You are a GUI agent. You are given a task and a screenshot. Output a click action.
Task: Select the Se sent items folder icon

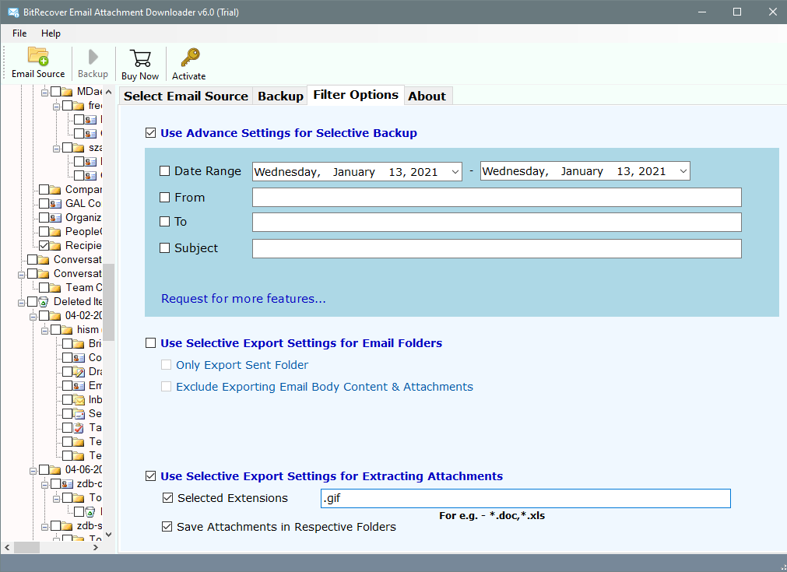[x=79, y=414]
